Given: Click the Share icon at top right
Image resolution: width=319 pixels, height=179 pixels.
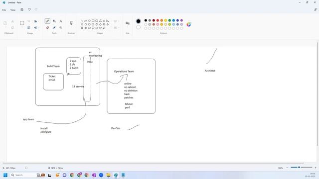Looking at the screenshot, I should pyautogui.click(x=316, y=9).
